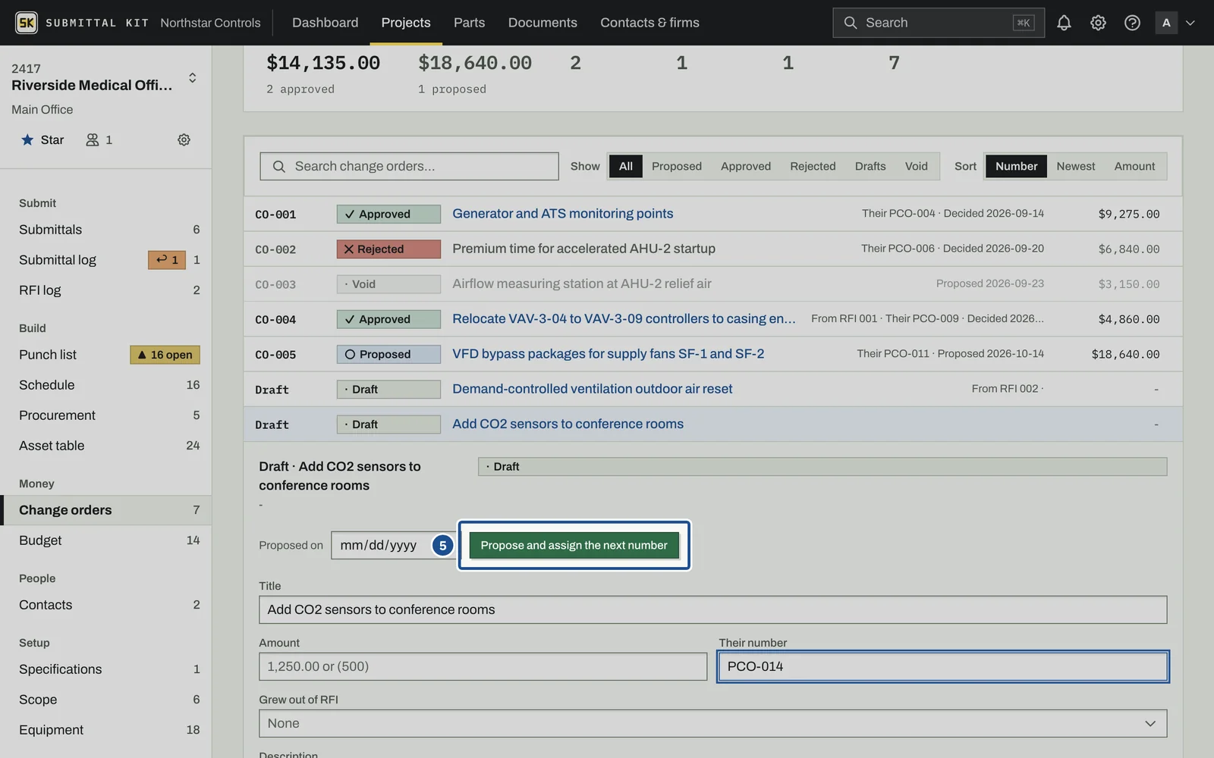
Task: Open Contacts & firms tab
Action: point(649,23)
